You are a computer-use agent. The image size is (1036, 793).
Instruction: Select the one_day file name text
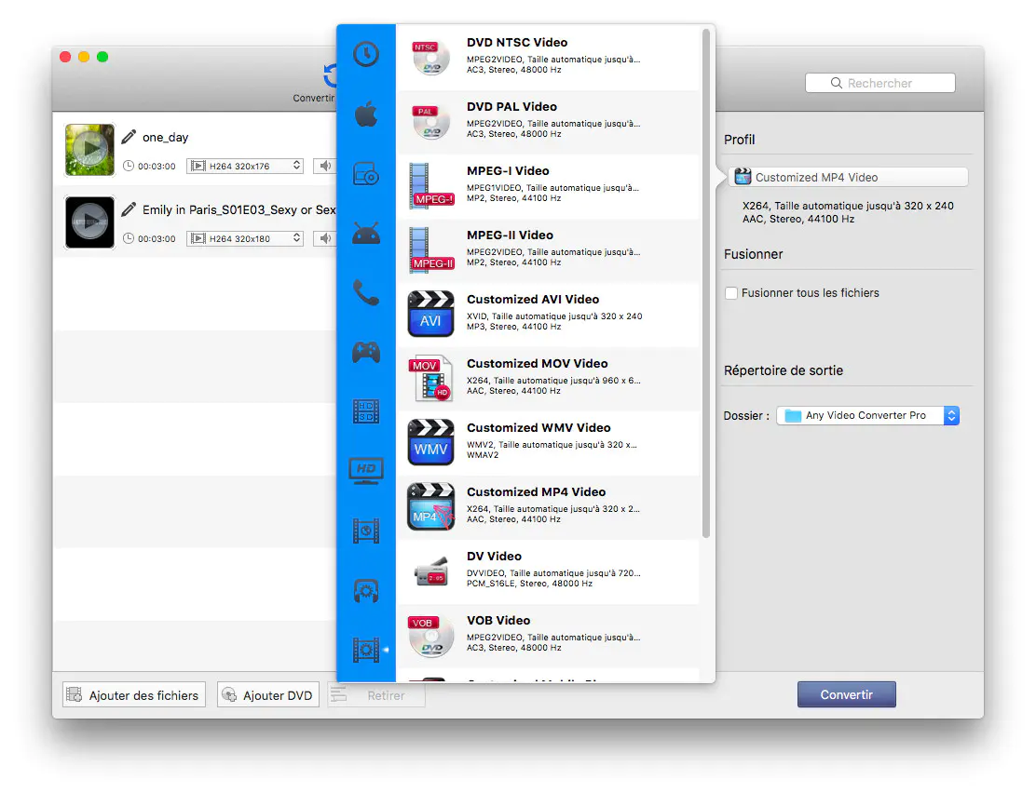pos(165,138)
